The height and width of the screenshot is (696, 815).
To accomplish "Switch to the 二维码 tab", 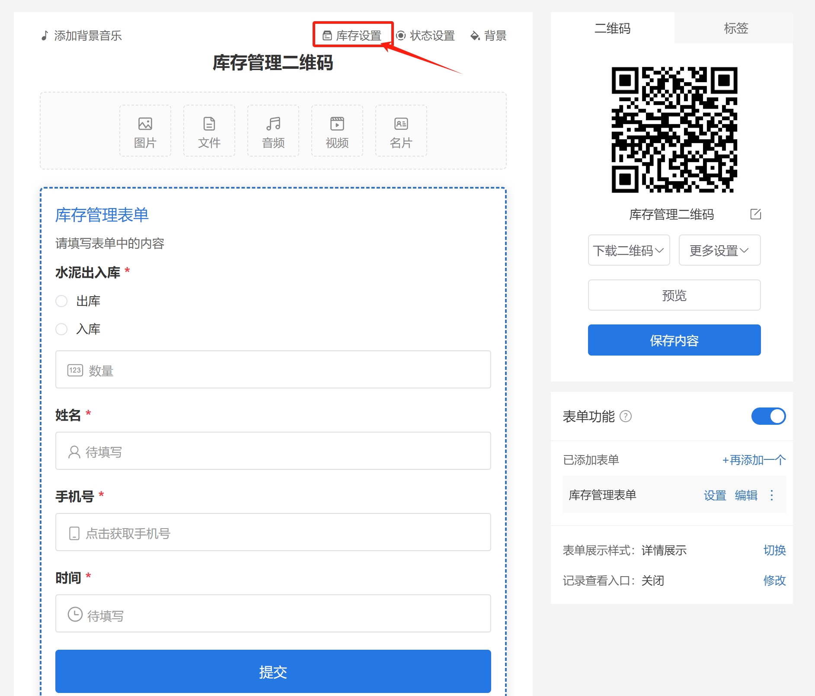I will click(x=613, y=28).
